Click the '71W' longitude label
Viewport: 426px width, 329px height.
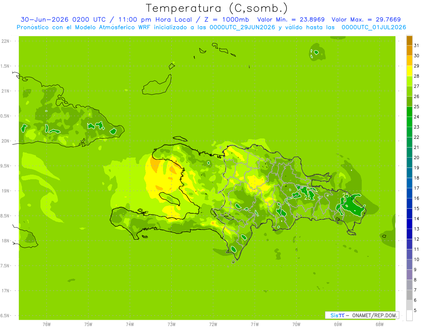click(255, 324)
